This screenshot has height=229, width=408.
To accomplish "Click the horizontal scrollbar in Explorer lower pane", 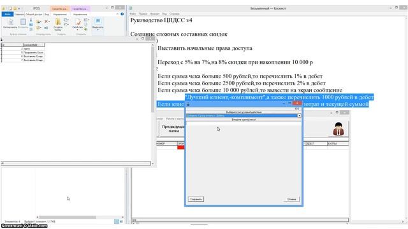I will pos(68,217).
